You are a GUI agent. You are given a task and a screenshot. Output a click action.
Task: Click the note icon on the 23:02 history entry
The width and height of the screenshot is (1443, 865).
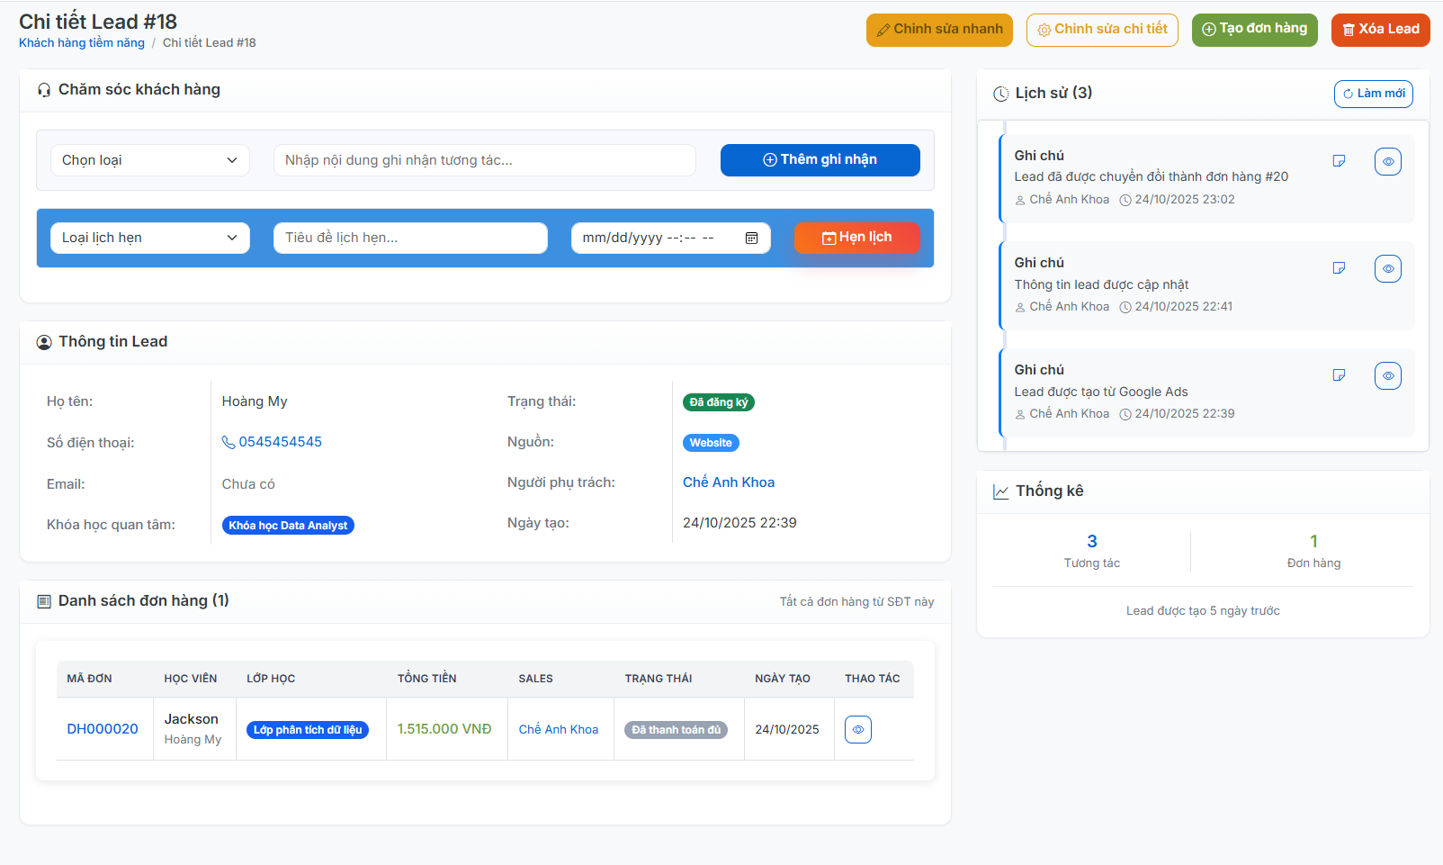[x=1339, y=161]
